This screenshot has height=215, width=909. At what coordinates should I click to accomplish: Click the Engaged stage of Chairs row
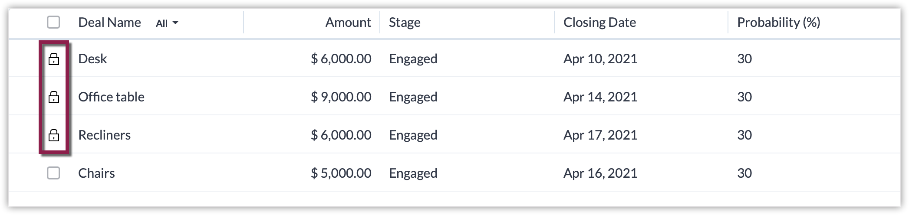pyautogui.click(x=413, y=173)
